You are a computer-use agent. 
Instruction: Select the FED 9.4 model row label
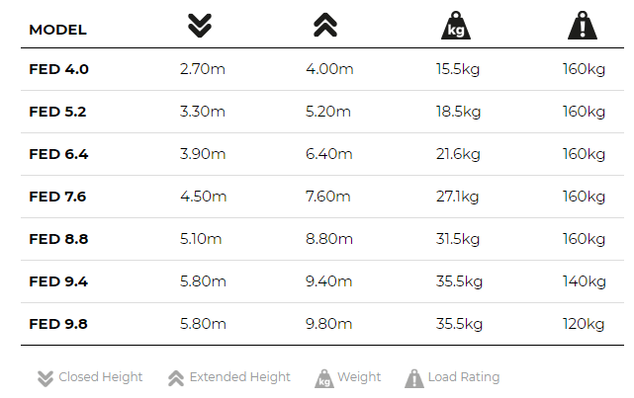click(58, 281)
